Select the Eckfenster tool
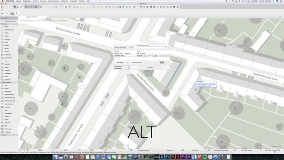284x160 pixels. point(9,55)
